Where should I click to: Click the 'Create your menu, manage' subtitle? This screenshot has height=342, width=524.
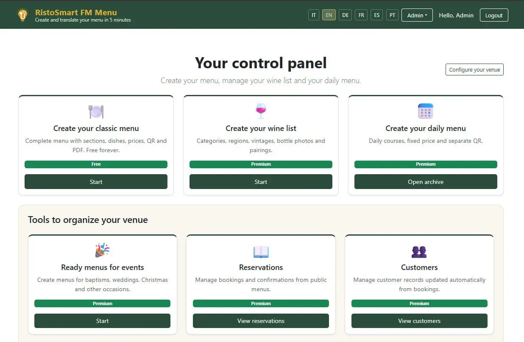tap(261, 81)
